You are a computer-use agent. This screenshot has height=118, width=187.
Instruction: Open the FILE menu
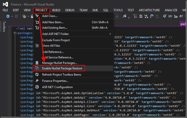pyautogui.click(x=5, y=10)
